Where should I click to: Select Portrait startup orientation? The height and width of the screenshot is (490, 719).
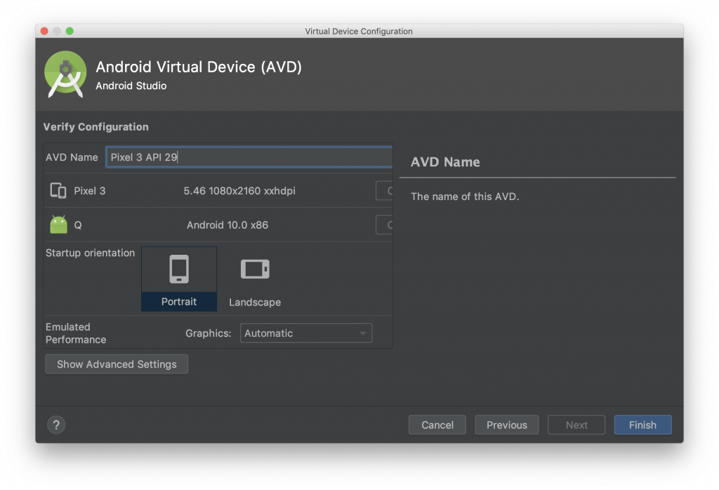(x=179, y=279)
